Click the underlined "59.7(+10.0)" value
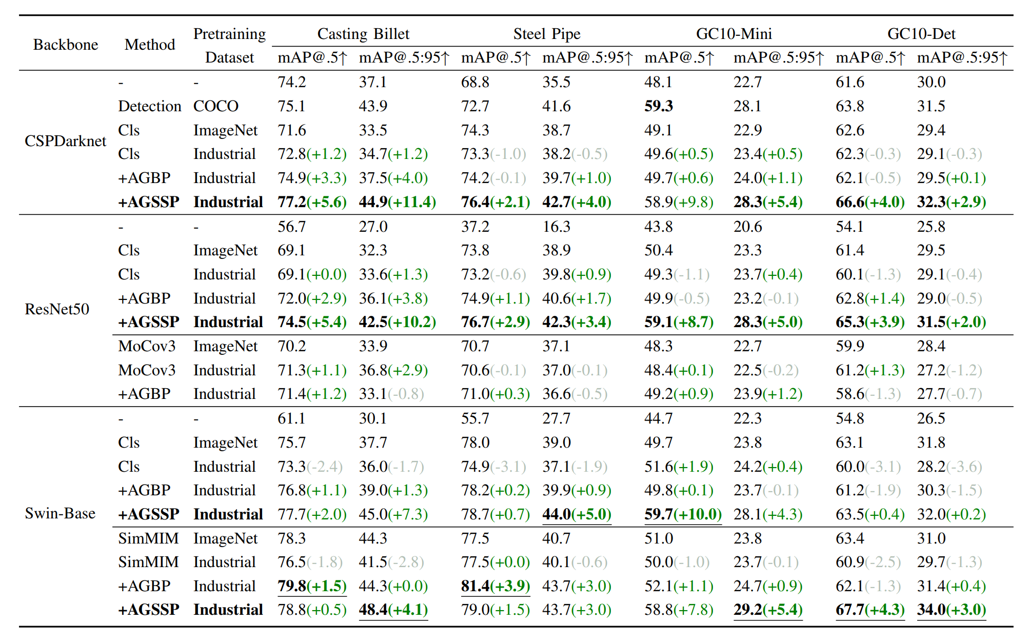 coord(683,514)
